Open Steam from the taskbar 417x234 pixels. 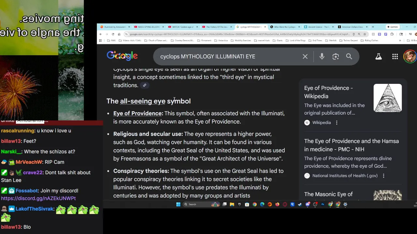300,204
